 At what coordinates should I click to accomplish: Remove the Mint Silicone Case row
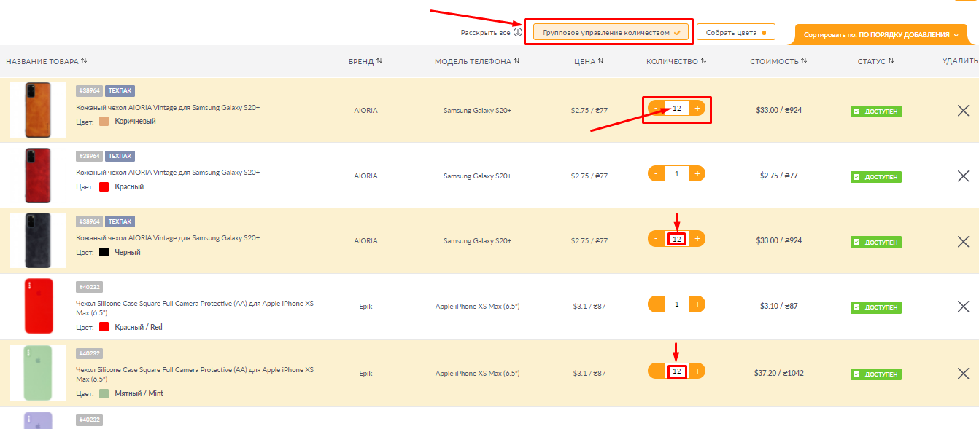pyautogui.click(x=963, y=374)
